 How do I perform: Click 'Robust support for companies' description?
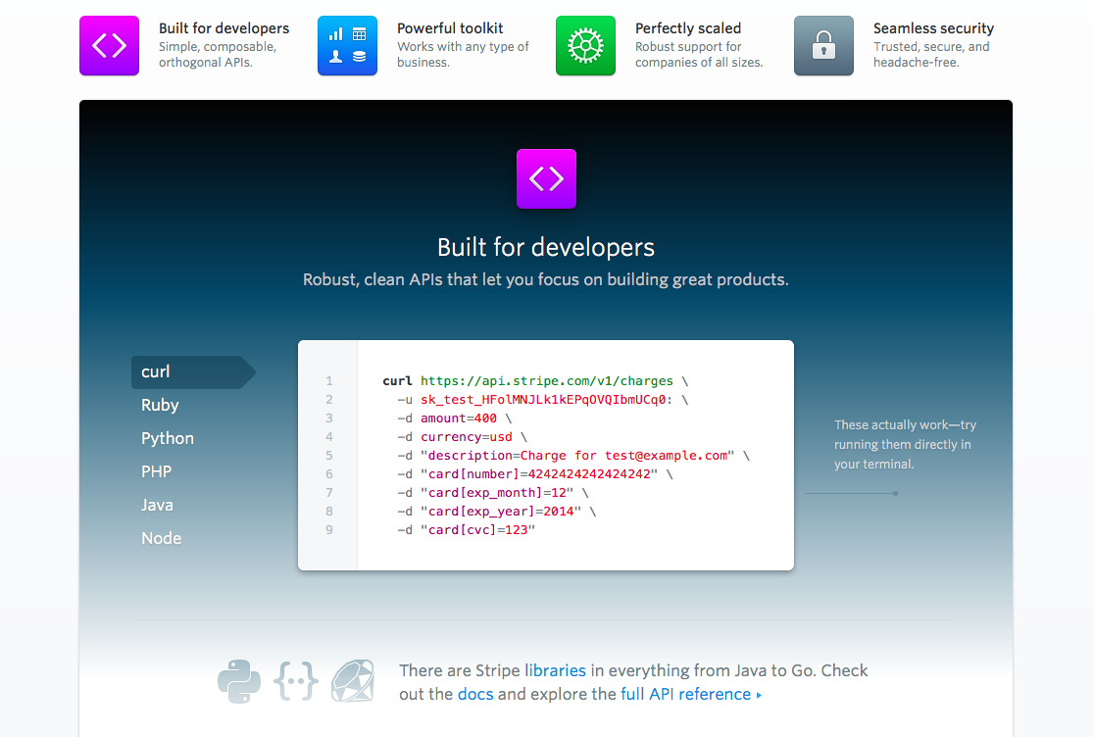[x=699, y=54]
